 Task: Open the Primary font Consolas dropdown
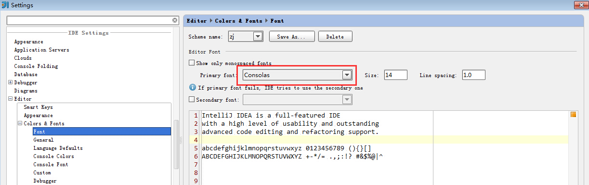(346, 75)
